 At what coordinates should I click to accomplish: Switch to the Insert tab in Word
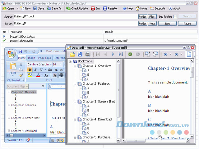tap(32, 58)
